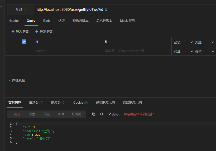Collapse the 路径变量 path variables section
216x151 pixels.
(9, 80)
